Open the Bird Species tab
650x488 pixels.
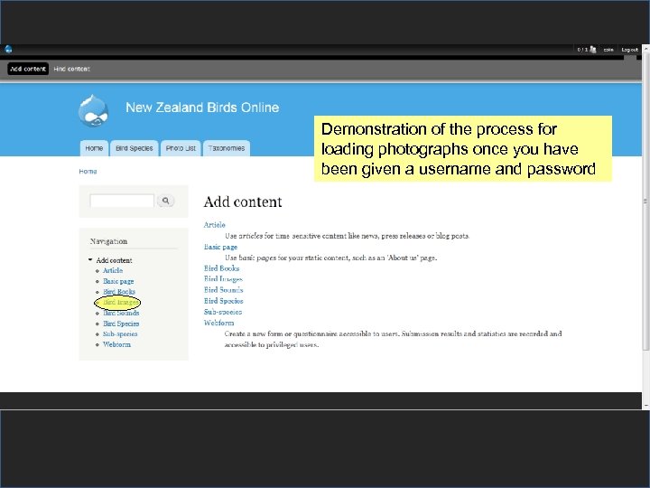pyautogui.click(x=134, y=148)
